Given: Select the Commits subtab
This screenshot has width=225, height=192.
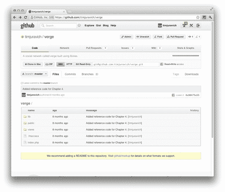Looking at the screenshot, I should 70,74.
